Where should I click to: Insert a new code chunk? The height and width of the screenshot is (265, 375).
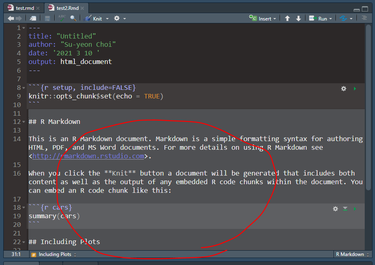click(260, 18)
